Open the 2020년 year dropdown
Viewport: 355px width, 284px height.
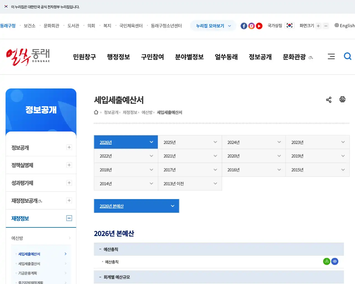pyautogui.click(x=254, y=156)
